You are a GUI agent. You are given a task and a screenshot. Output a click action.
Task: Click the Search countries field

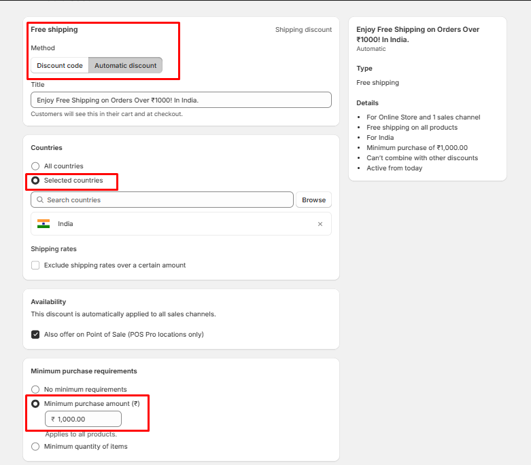(162, 200)
